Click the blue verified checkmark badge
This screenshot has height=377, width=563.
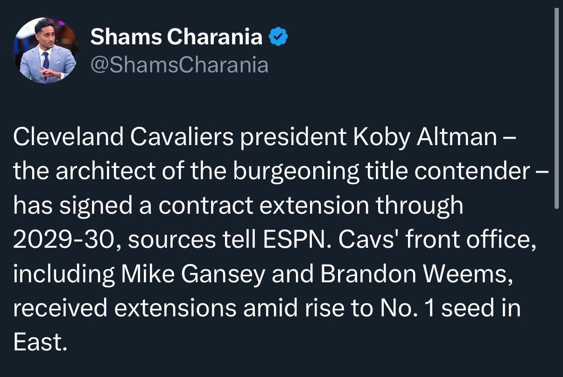(x=279, y=36)
